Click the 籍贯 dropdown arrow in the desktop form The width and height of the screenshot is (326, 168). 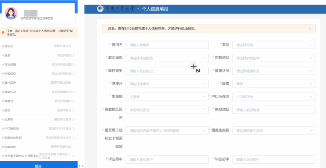tap(311, 84)
